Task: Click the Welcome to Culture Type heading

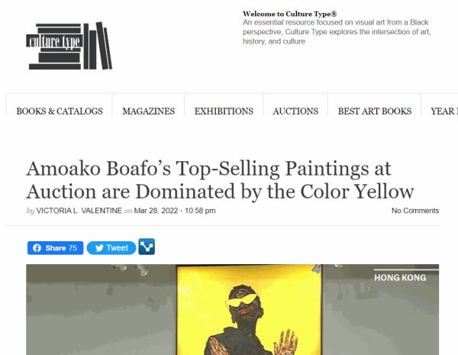Action: tap(290, 15)
